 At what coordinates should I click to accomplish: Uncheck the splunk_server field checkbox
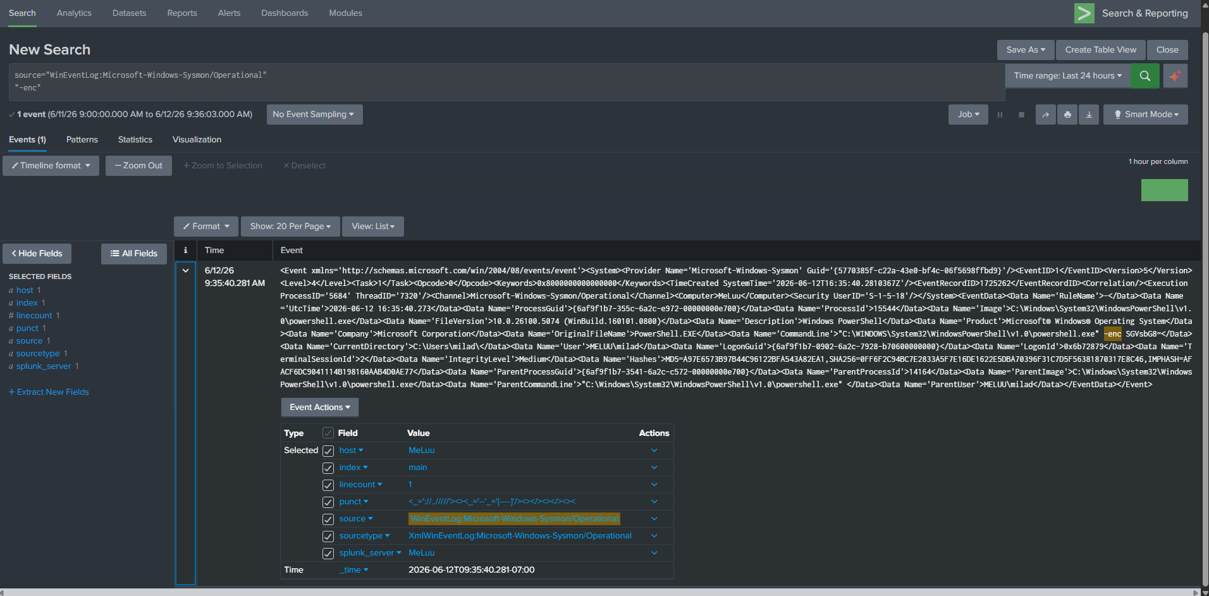point(328,554)
